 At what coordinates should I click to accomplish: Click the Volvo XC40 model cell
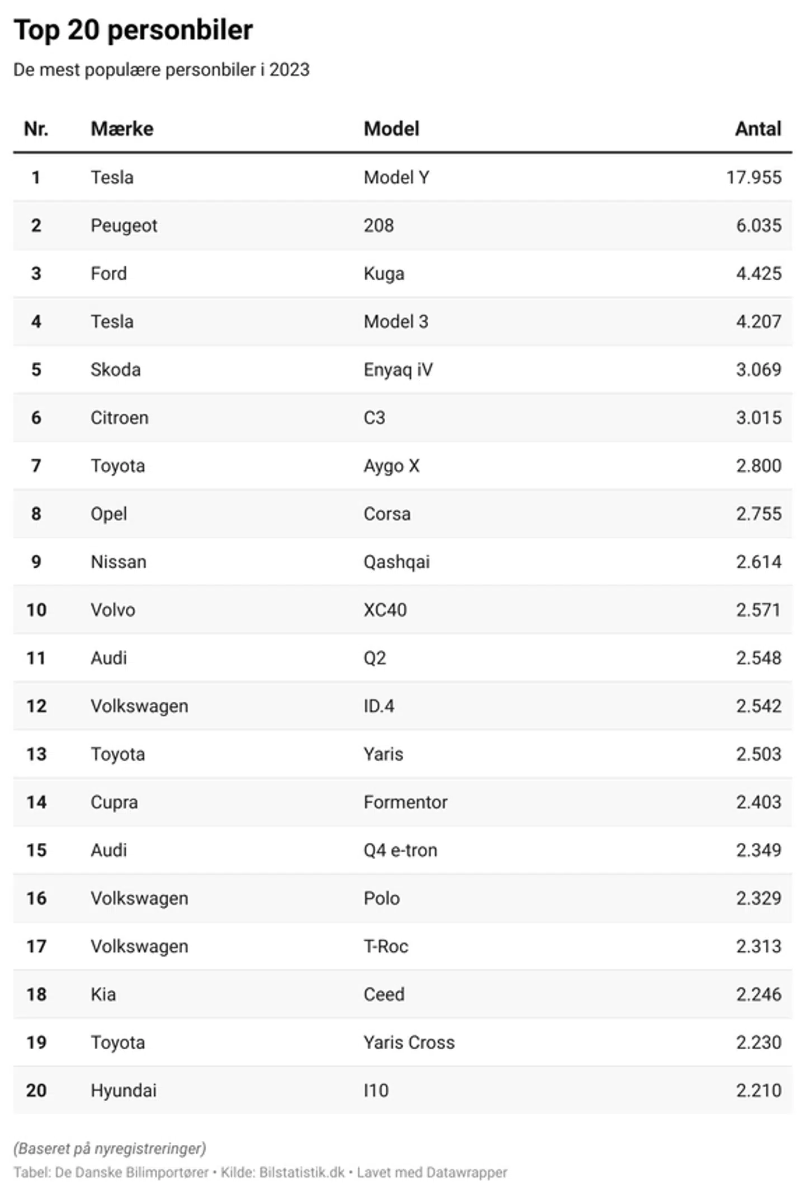pyautogui.click(x=385, y=610)
